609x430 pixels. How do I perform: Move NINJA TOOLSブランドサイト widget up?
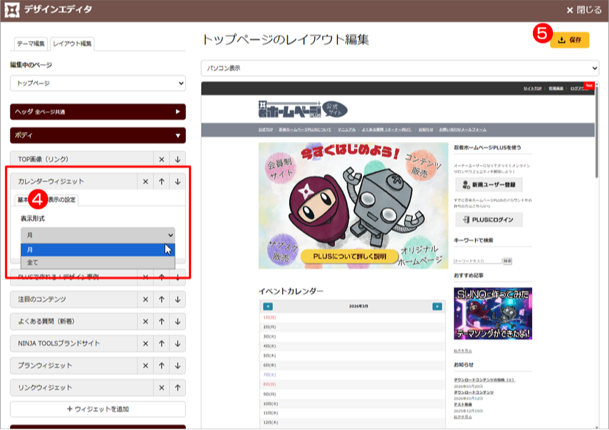(161, 344)
